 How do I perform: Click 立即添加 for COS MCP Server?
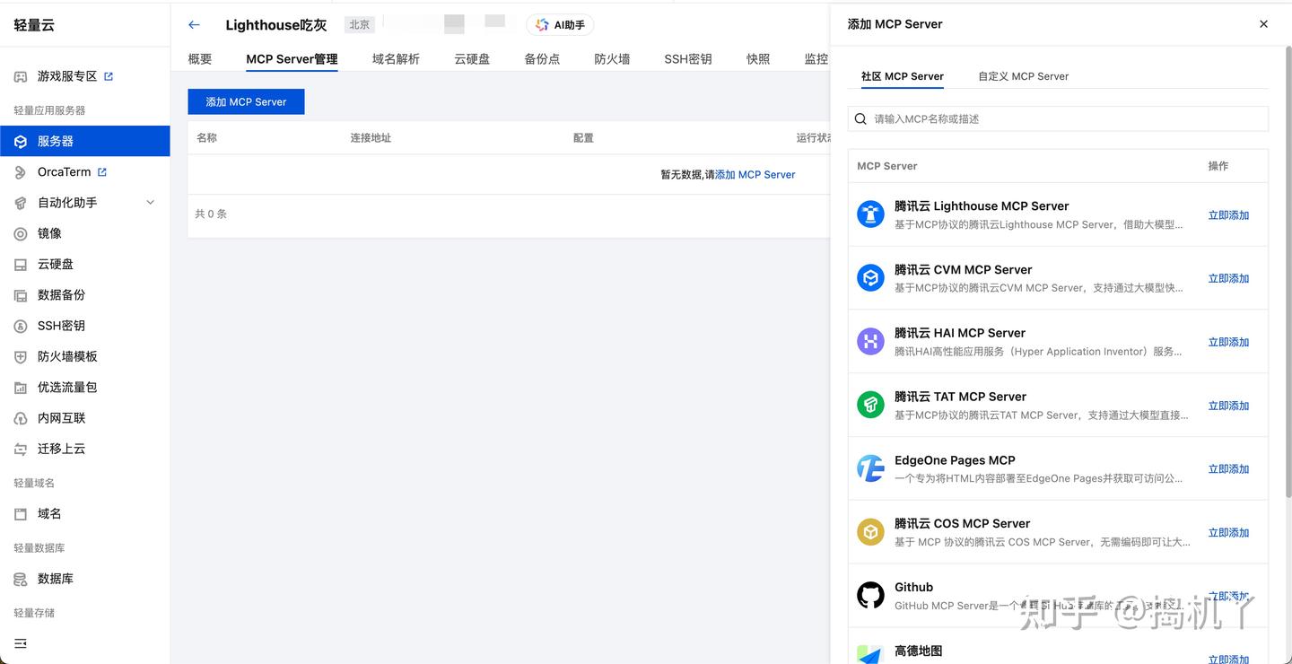tap(1228, 533)
